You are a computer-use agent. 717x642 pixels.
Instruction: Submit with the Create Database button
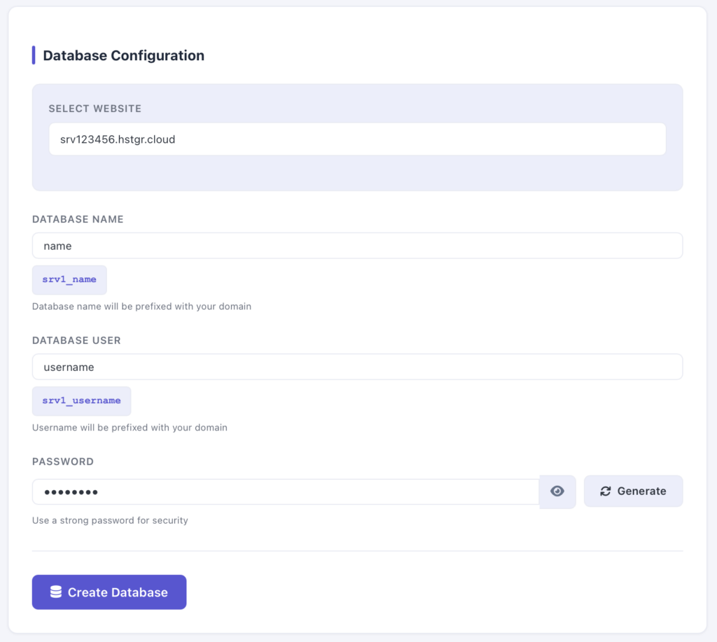pyautogui.click(x=109, y=592)
